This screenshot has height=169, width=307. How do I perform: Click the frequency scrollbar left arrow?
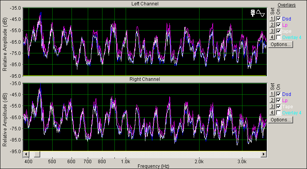(x=26, y=154)
